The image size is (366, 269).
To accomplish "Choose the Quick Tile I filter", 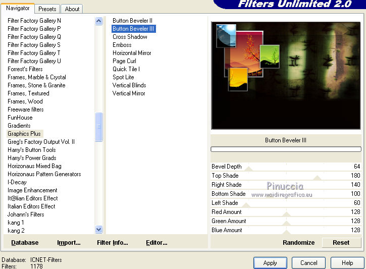I will click(126, 69).
